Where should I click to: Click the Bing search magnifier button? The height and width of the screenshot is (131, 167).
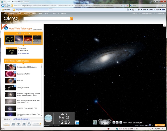tap(71, 18)
